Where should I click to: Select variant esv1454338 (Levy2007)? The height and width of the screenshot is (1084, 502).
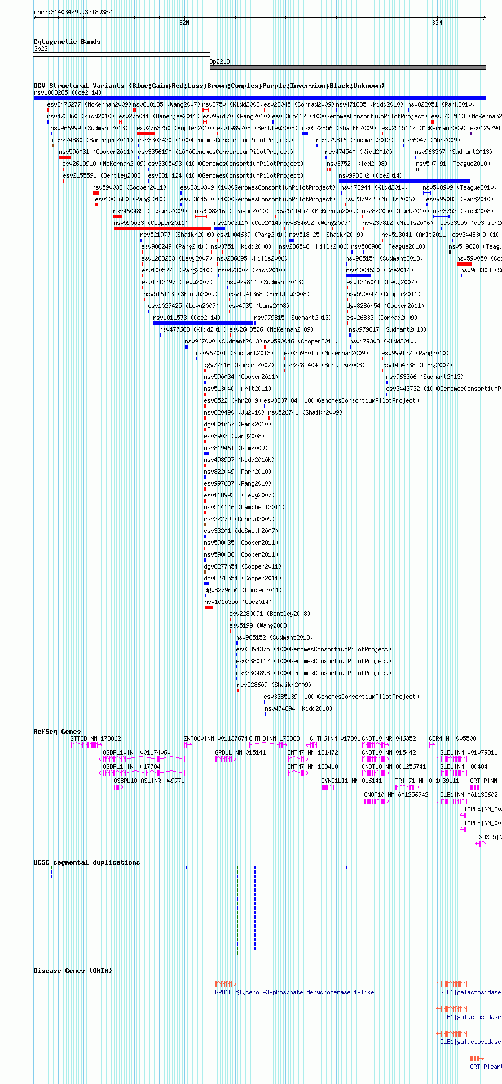tap(416, 365)
